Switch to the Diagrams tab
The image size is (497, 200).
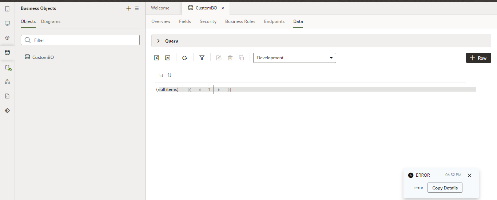[51, 21]
